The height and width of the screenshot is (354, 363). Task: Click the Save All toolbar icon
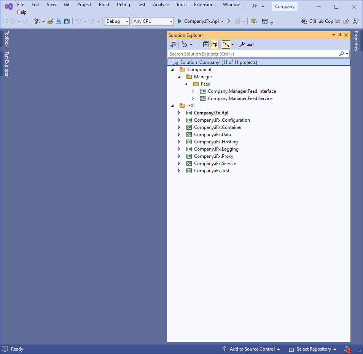(x=67, y=21)
